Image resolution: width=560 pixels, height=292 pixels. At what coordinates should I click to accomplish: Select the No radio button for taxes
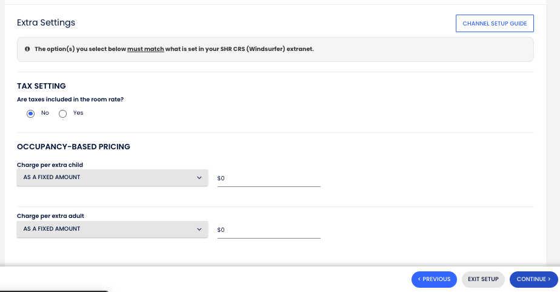click(x=31, y=114)
